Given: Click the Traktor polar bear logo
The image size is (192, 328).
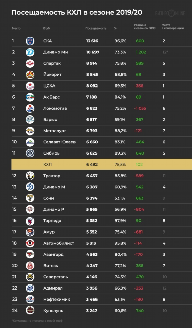Looking at the screenshot, I should coord(30,176).
